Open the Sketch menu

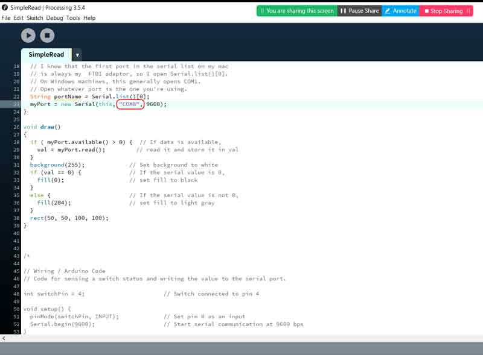click(x=35, y=18)
